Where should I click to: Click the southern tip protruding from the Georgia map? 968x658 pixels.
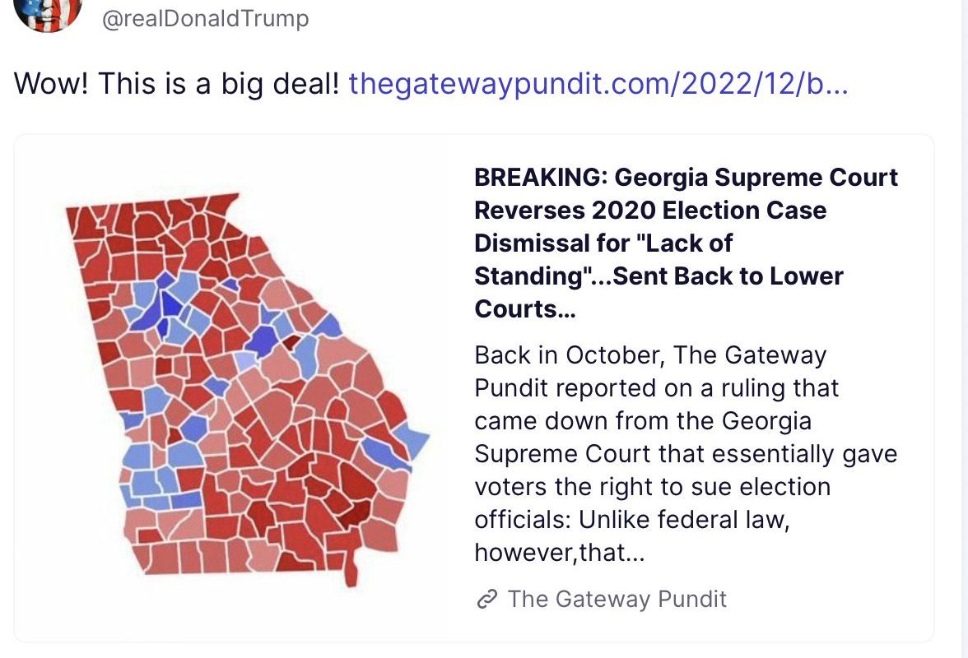(351, 573)
